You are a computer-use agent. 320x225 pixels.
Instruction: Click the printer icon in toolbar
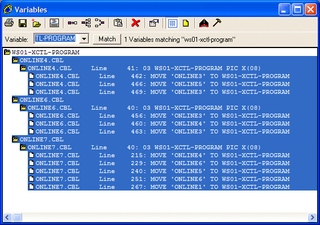(9, 23)
